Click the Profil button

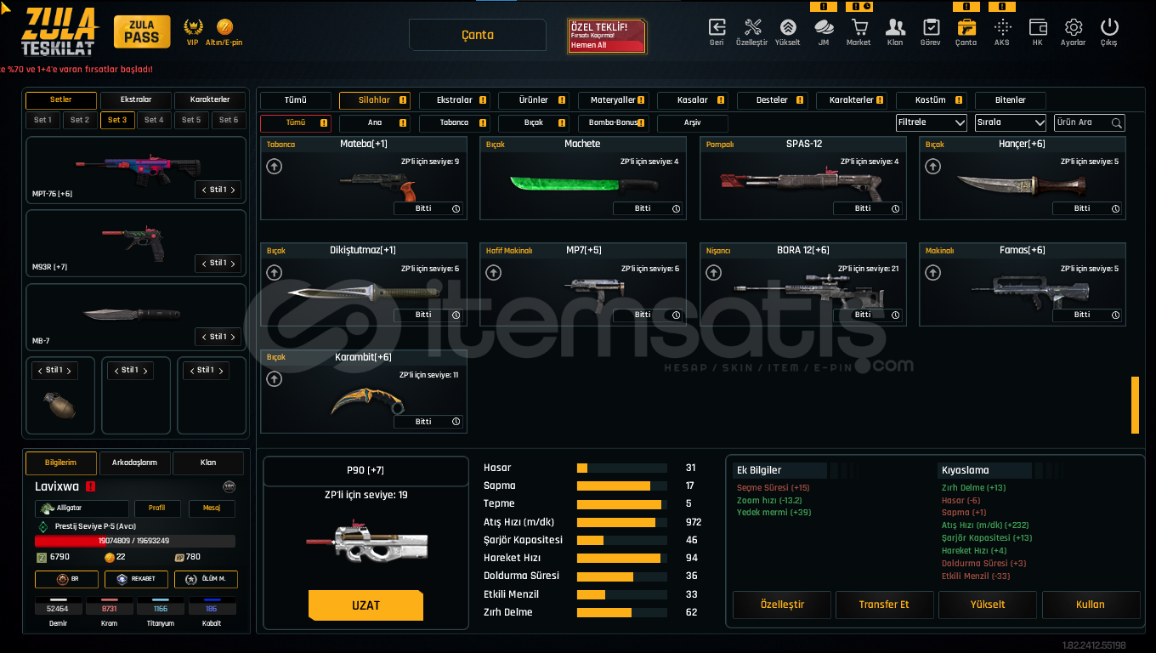pos(157,508)
